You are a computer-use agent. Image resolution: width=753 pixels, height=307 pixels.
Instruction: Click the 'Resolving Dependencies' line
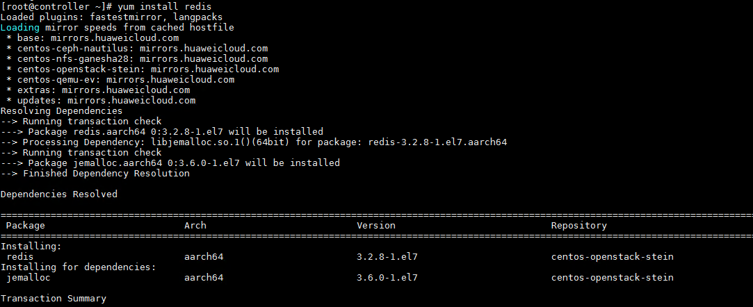point(61,111)
